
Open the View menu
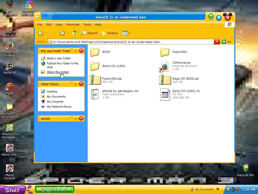point(59,25)
